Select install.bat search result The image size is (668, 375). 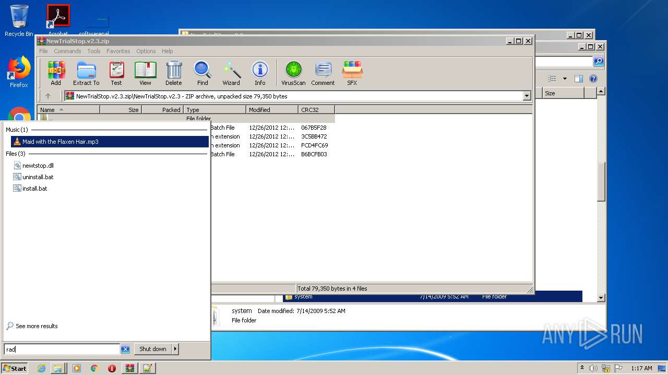click(35, 189)
